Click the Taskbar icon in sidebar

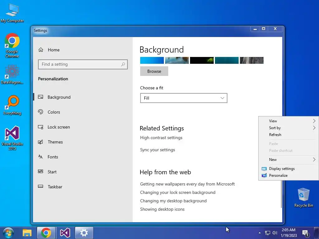coord(40,186)
